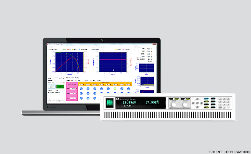Click the 17.998A current reading on the instrument display

[x=152, y=103]
